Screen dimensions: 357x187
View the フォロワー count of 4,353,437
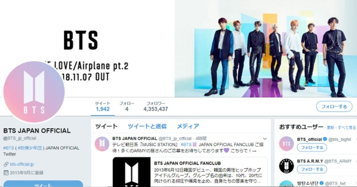coord(156,107)
